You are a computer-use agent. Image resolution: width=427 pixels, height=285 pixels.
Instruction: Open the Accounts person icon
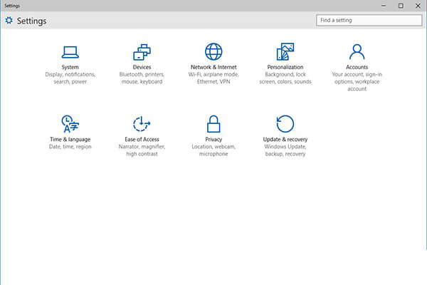click(x=357, y=52)
